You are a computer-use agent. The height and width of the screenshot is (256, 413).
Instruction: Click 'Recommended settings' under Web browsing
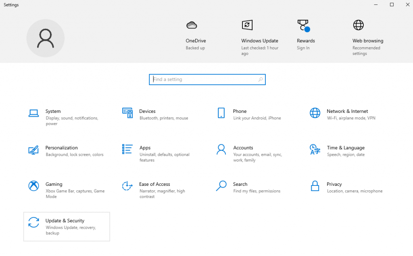tap(366, 50)
